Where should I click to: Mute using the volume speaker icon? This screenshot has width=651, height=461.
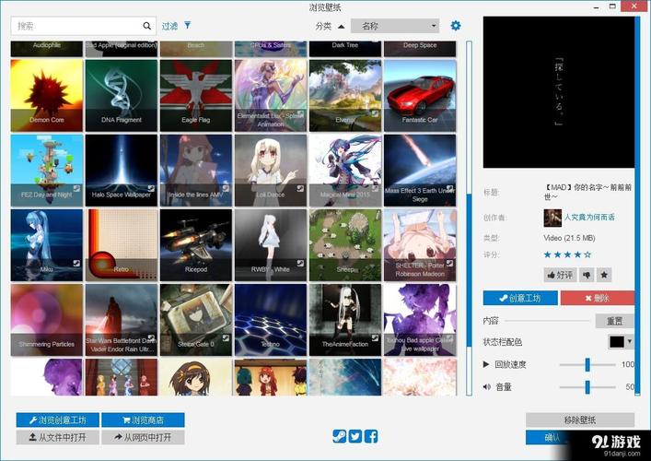[486, 387]
